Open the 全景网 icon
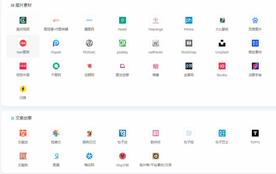 pos(189,66)
